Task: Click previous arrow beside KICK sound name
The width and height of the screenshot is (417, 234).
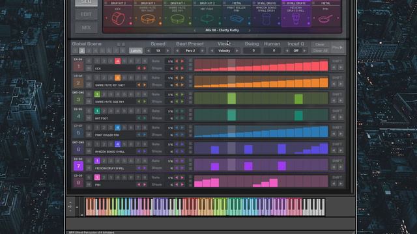Action: 139,68
